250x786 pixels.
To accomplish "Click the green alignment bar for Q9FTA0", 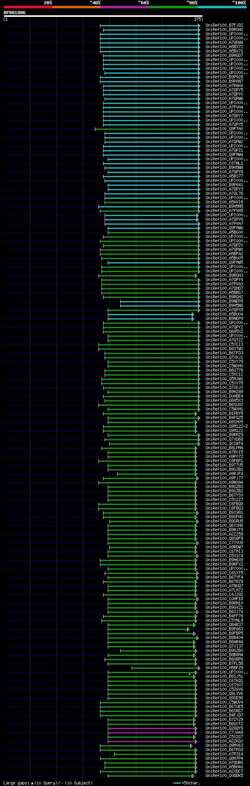I will (147, 129).
